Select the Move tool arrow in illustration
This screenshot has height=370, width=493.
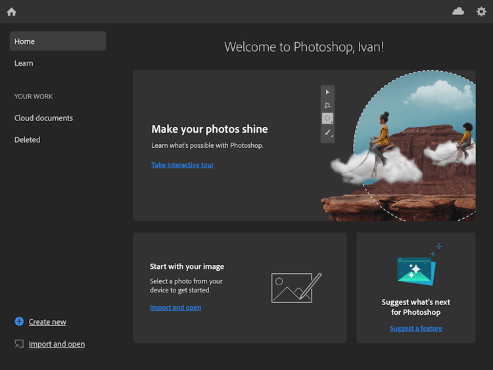[327, 92]
